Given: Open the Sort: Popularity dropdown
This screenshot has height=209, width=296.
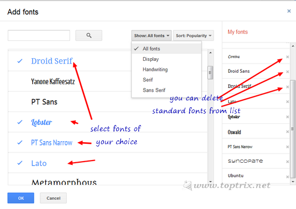Looking at the screenshot, I should tap(194, 36).
